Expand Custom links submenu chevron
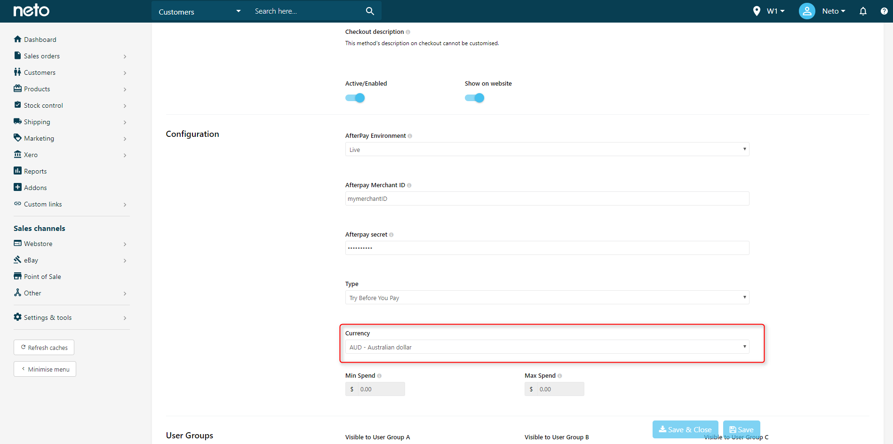Image resolution: width=893 pixels, height=444 pixels. [125, 205]
